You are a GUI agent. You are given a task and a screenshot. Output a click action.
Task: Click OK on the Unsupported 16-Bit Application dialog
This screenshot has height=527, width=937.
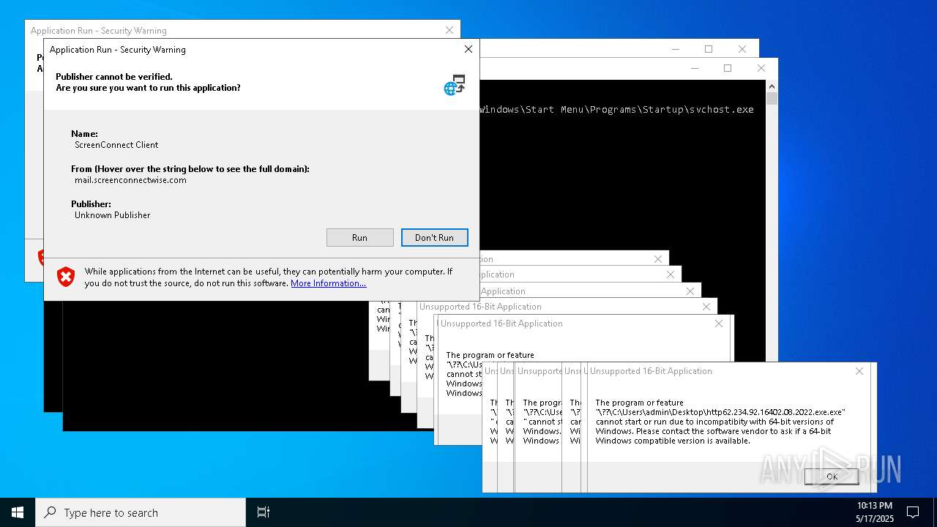pos(832,476)
